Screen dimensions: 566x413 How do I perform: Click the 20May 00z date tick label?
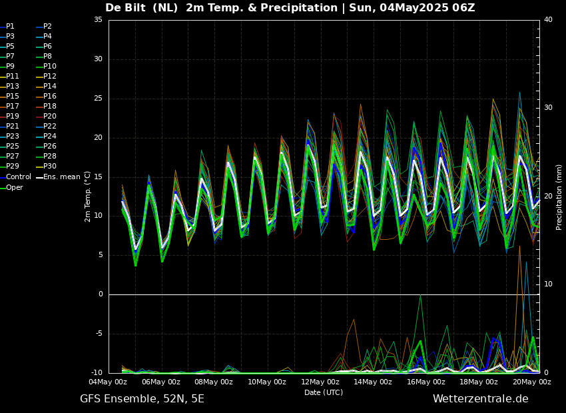click(531, 382)
